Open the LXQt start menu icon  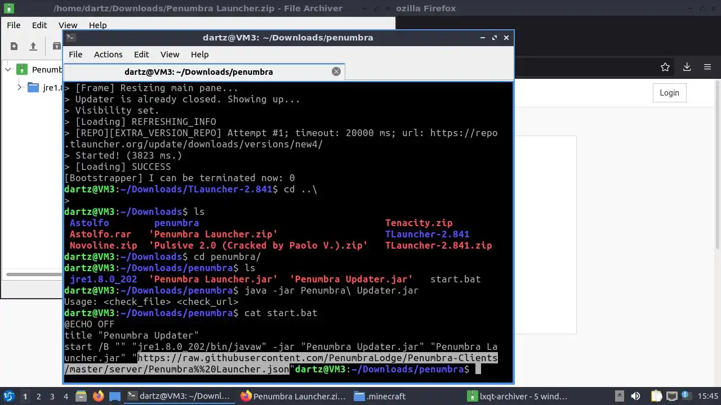pos(9,396)
